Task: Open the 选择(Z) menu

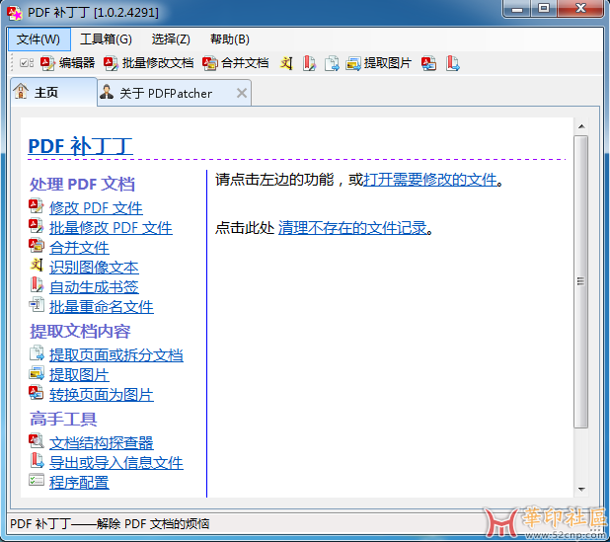Action: tap(171, 39)
